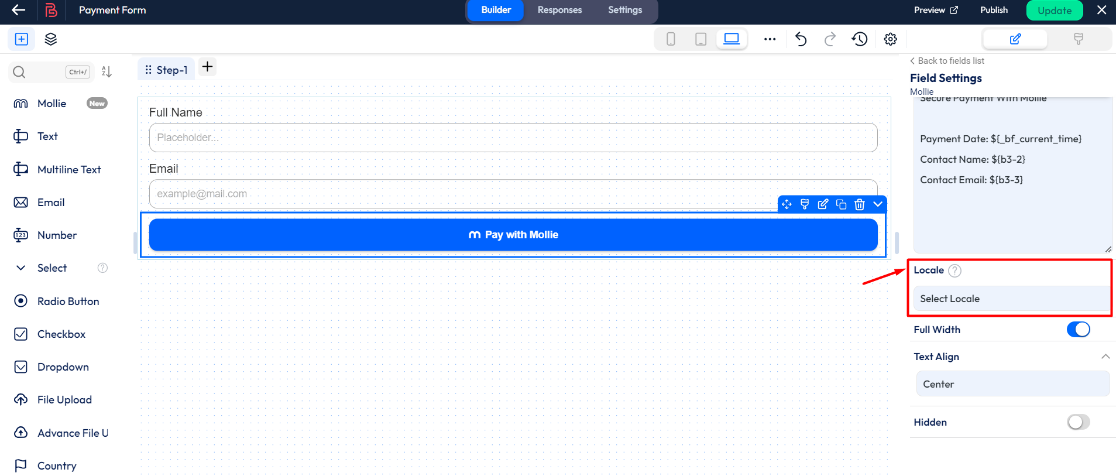Click the redo arrow icon
1116x476 pixels.
[830, 39]
